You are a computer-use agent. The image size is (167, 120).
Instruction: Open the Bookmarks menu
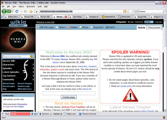pos(31,7)
